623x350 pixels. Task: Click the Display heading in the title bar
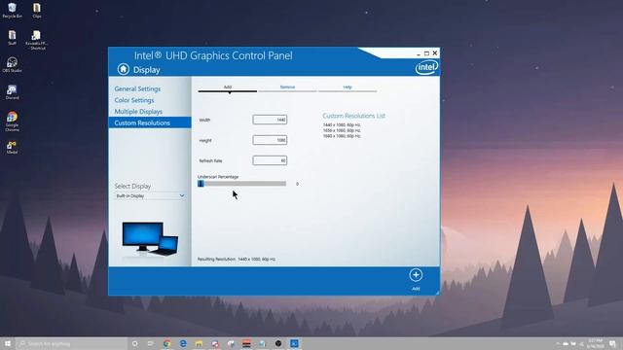(146, 70)
